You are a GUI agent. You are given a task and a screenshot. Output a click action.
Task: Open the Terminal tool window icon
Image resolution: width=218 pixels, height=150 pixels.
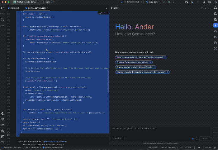[x=2, y=137]
